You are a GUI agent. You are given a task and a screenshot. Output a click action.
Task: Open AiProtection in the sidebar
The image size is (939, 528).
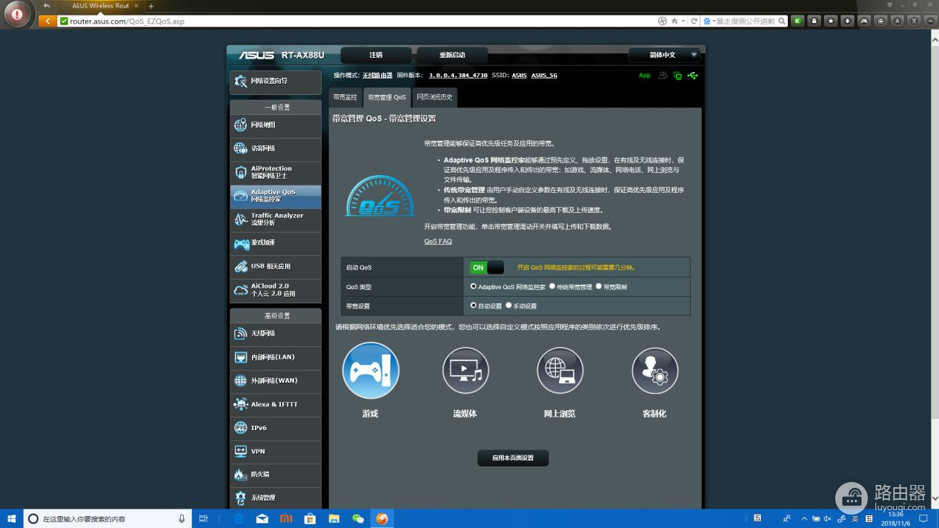pos(276,172)
